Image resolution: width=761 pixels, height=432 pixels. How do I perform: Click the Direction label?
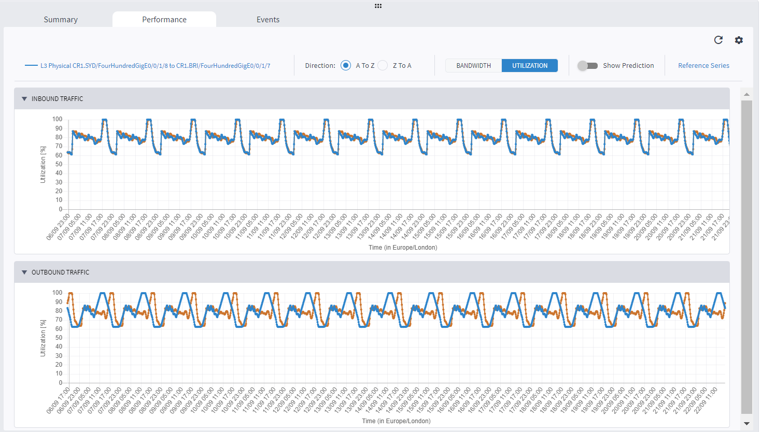pyautogui.click(x=320, y=65)
